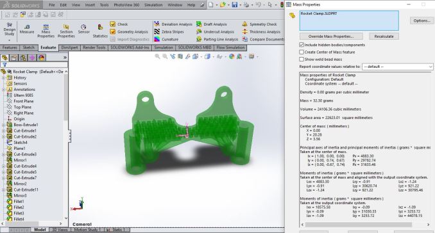Toggle Include hidden bodies/components checkbox
Screen dimensions: 435x233
point(302,45)
